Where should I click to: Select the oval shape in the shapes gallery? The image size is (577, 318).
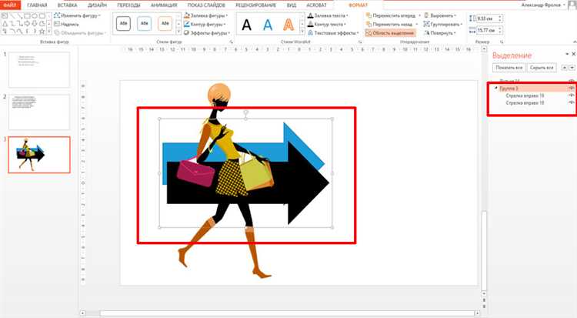click(x=35, y=16)
